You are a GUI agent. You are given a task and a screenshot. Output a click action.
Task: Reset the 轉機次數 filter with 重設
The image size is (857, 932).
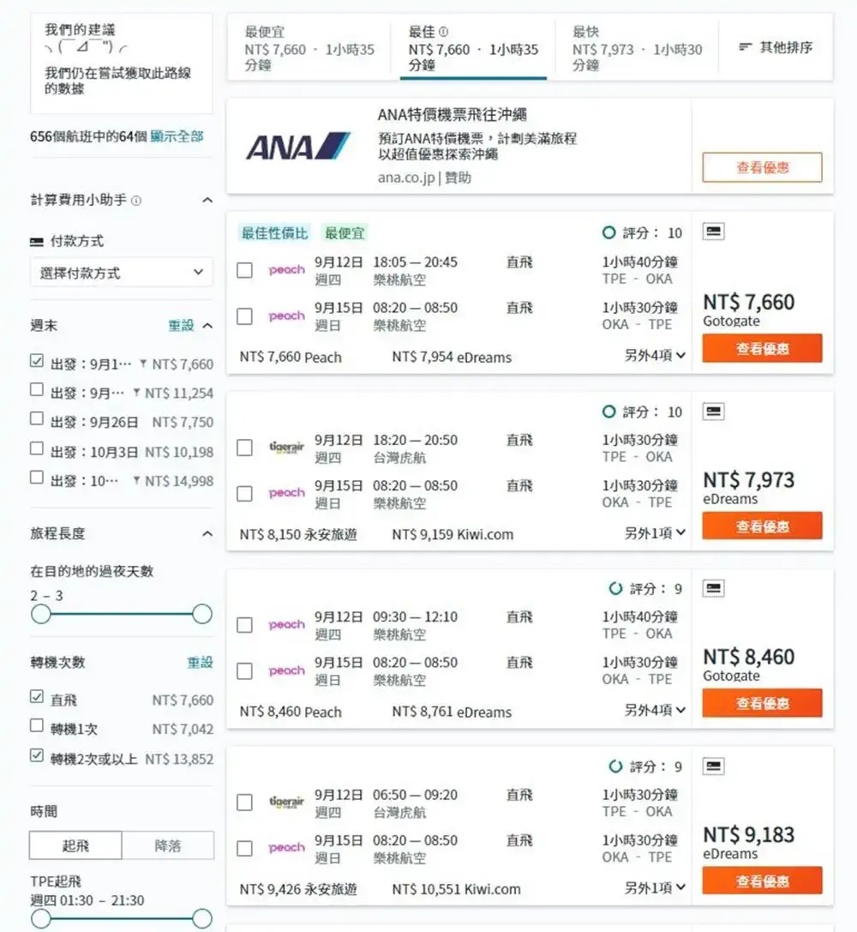tap(201, 662)
